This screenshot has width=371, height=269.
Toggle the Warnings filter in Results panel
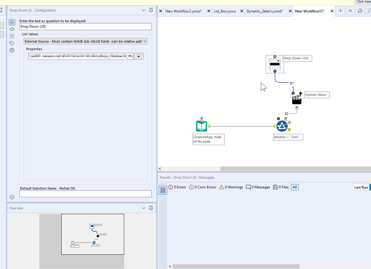tap(231, 187)
